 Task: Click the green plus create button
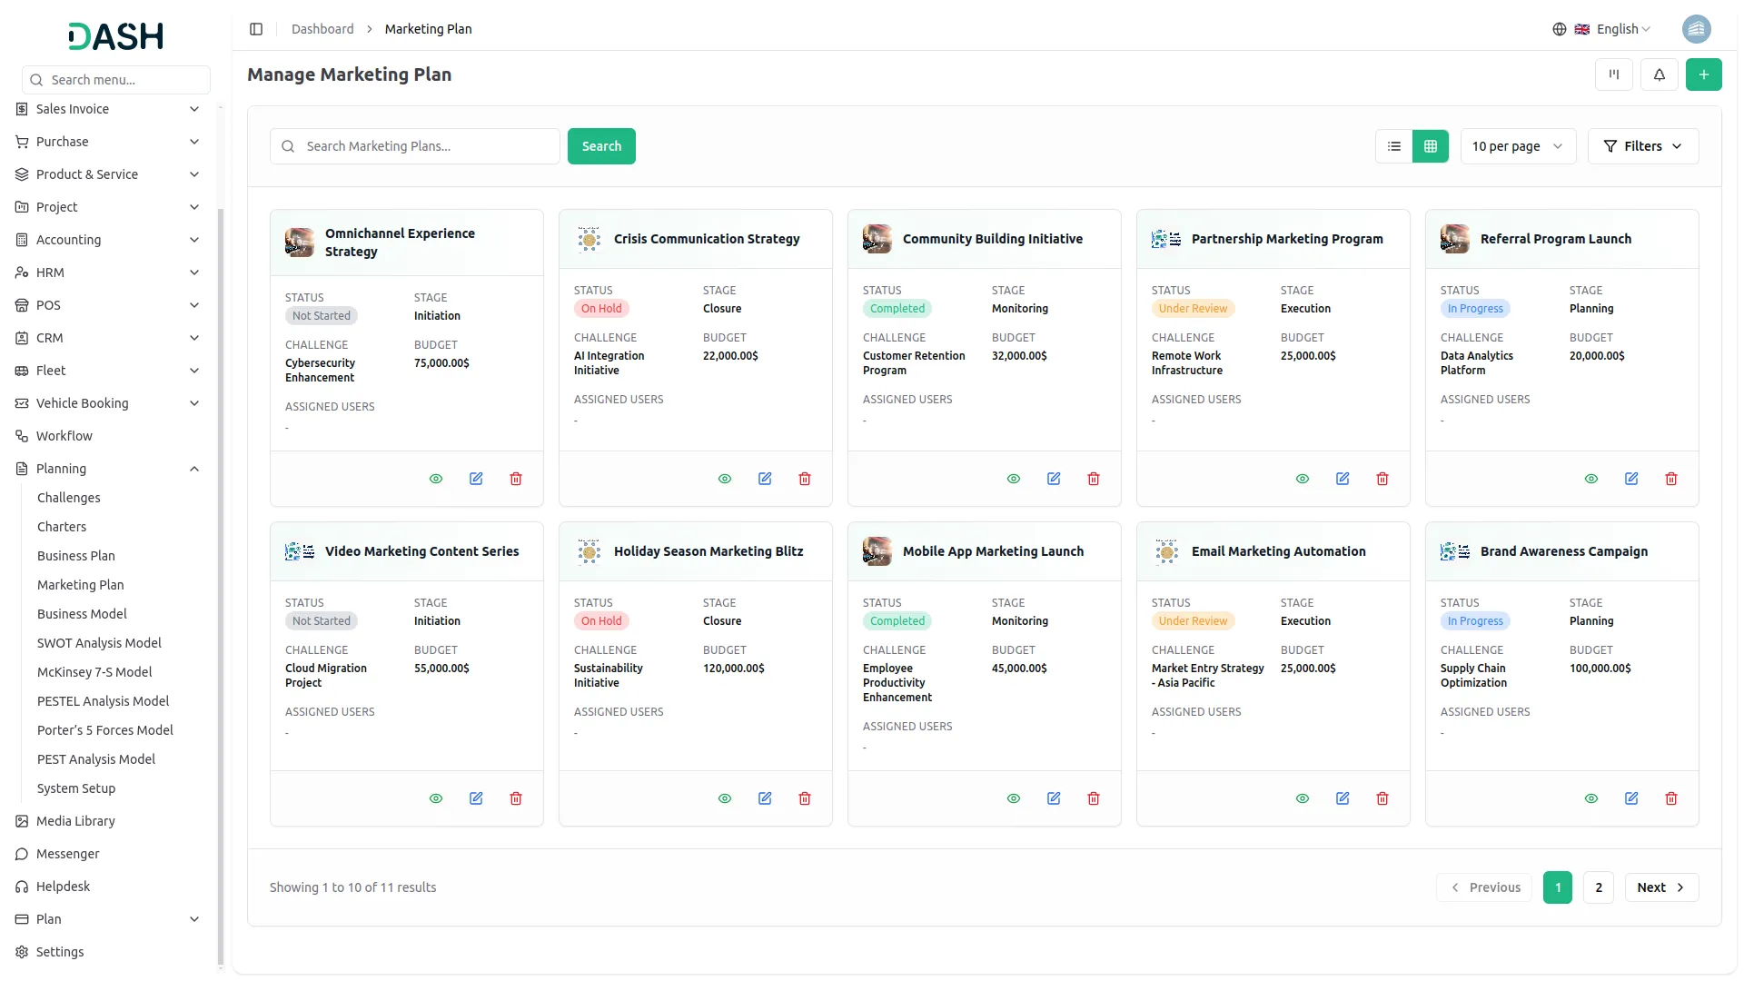click(x=1703, y=74)
